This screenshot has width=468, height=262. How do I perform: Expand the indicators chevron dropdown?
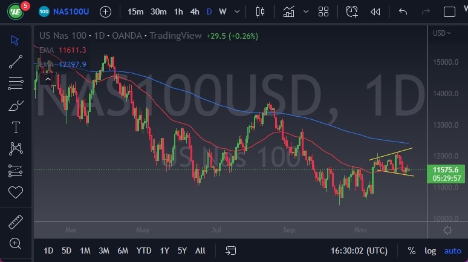[x=306, y=11]
